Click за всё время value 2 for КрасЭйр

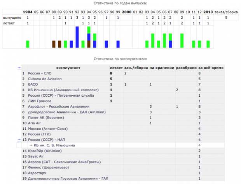click(199, 151)
